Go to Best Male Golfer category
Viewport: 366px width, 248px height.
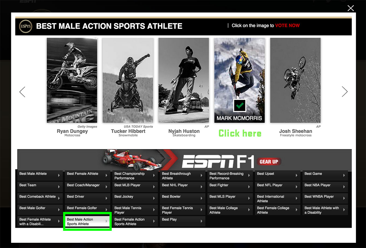(40, 210)
